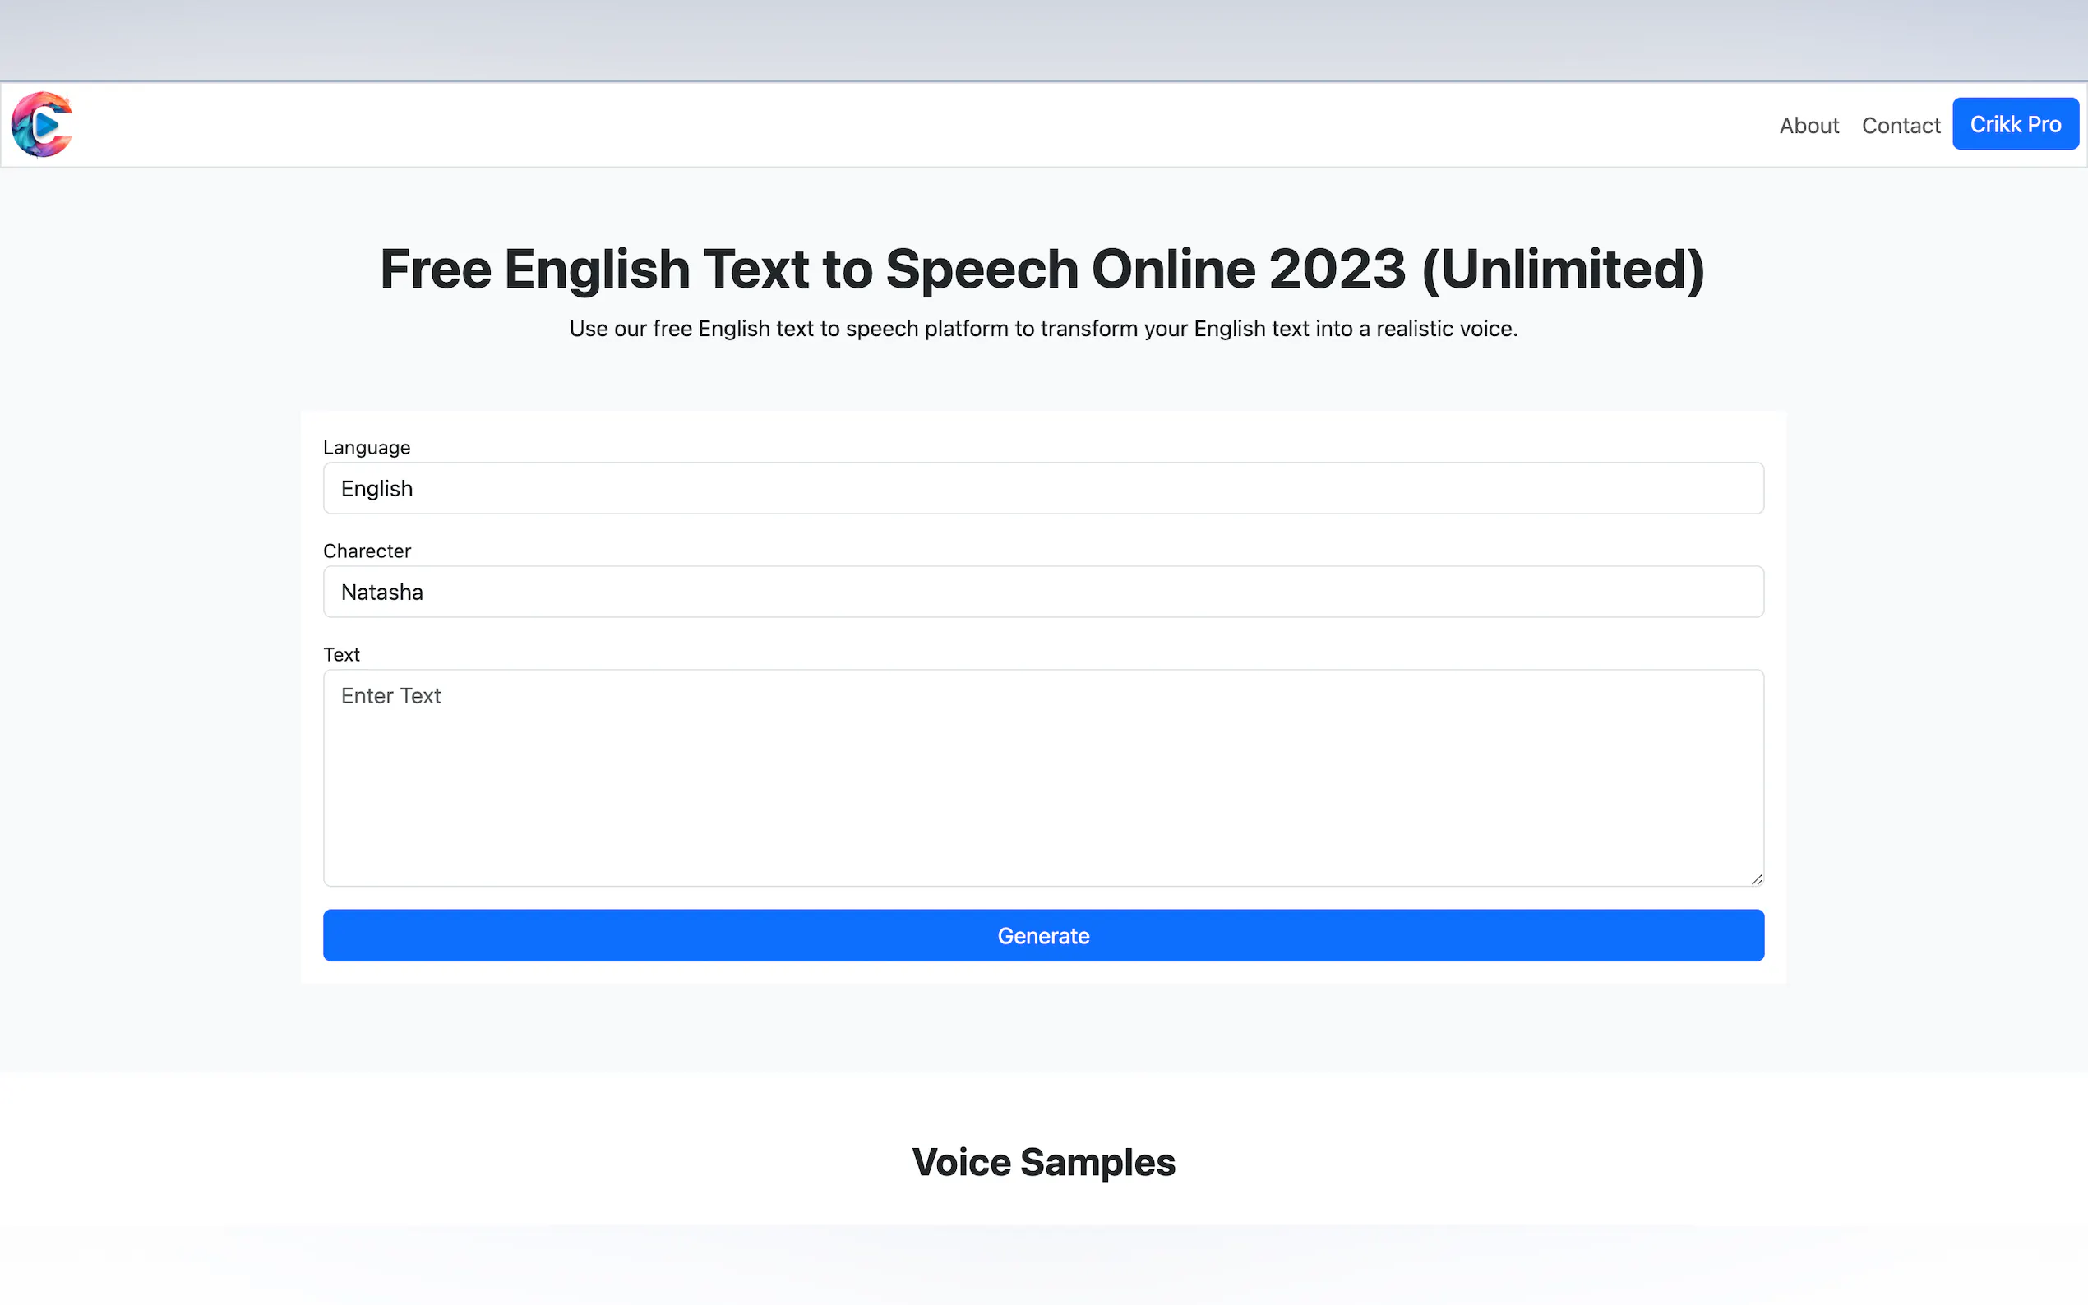The image size is (2088, 1305).
Task: Go to the Contact page
Action: click(x=1900, y=126)
